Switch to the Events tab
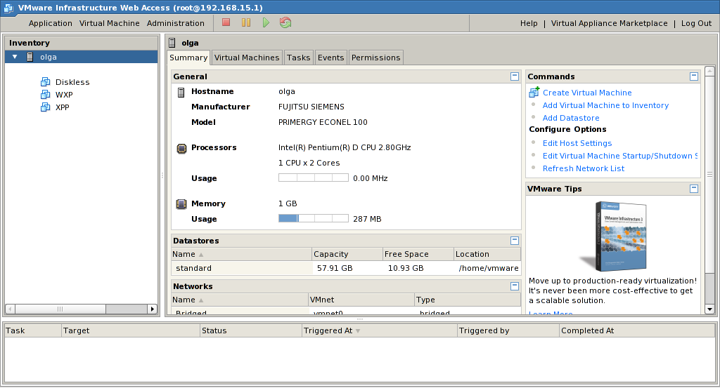The image size is (720, 388). click(330, 58)
